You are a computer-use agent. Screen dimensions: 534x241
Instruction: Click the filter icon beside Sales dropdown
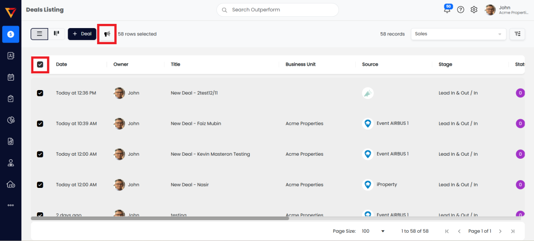[x=517, y=34]
